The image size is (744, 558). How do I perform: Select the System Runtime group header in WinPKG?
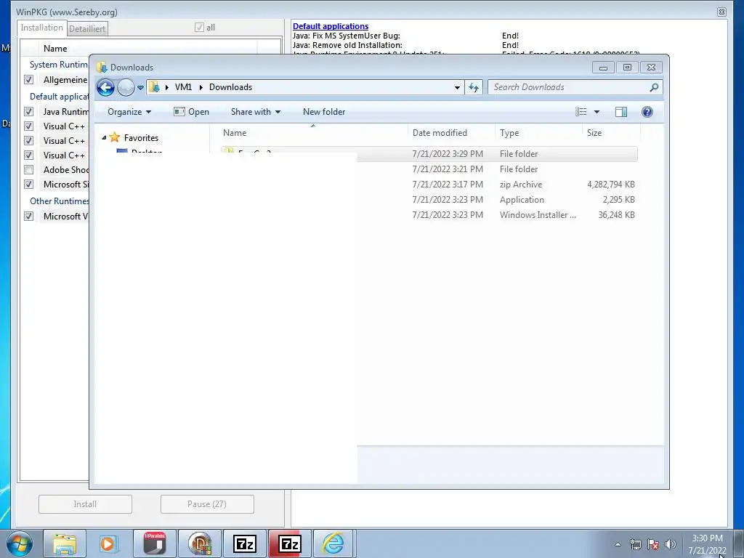[x=58, y=65]
